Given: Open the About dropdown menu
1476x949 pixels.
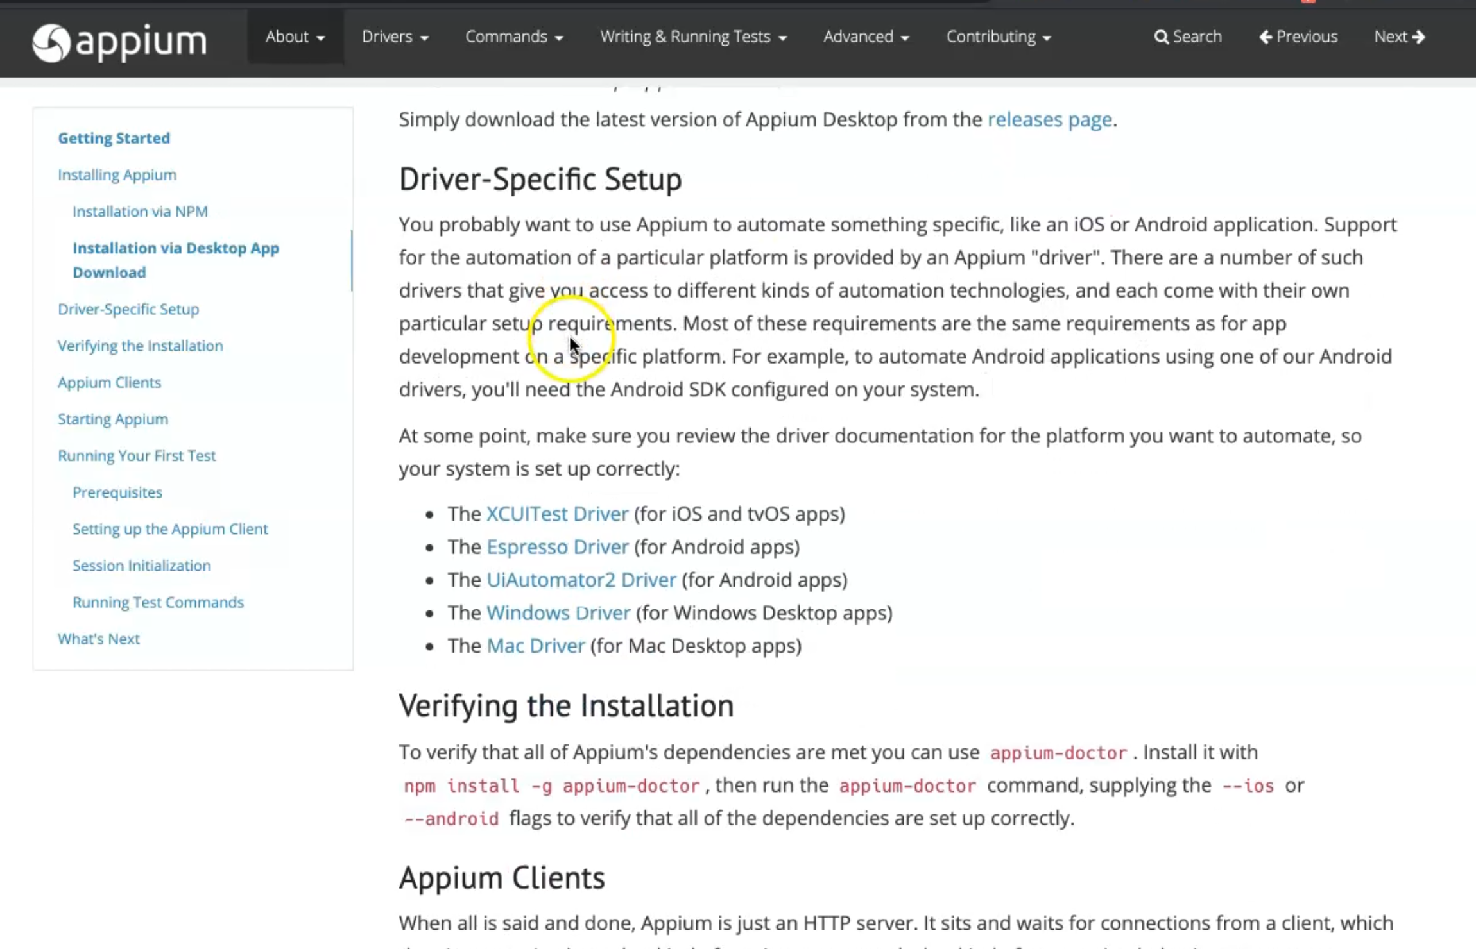Looking at the screenshot, I should 295,37.
